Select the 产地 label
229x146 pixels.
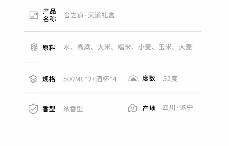pos(149,109)
